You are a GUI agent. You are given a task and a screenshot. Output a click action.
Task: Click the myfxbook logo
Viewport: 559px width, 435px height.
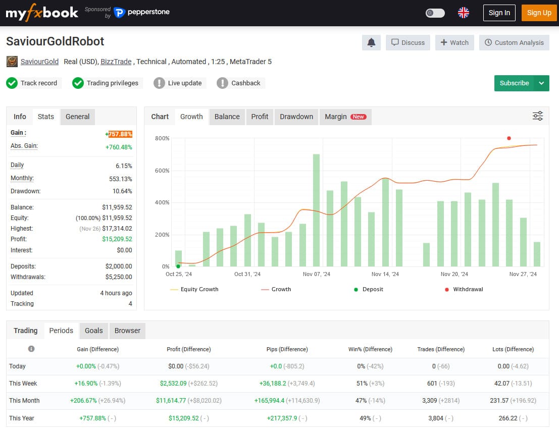coord(42,13)
